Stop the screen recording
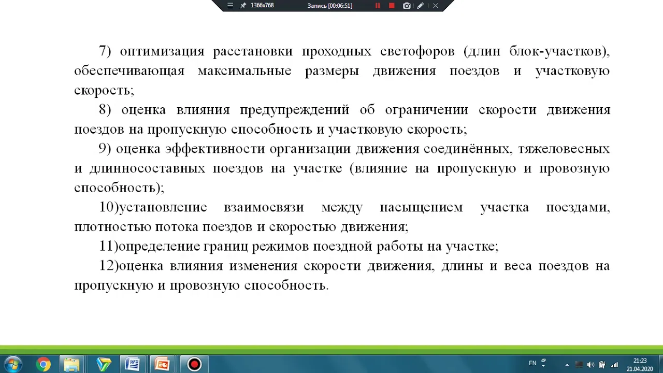Screen dimensions: 663x373 [392, 6]
